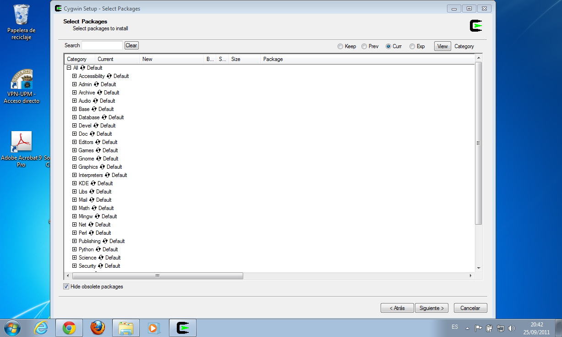Select the Keep radio button
This screenshot has height=337, width=562.
click(340, 46)
